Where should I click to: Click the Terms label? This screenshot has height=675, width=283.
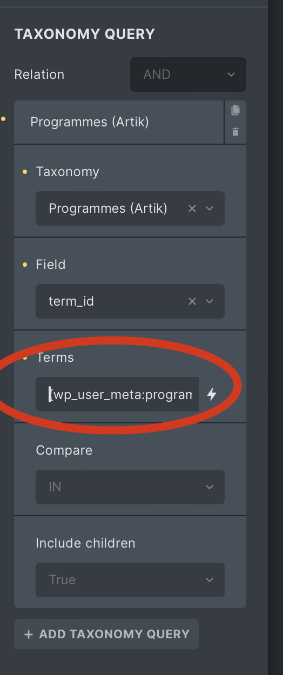[55, 357]
